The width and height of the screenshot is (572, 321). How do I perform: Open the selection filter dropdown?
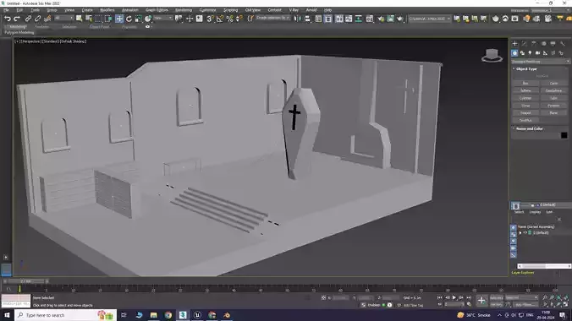pos(63,18)
